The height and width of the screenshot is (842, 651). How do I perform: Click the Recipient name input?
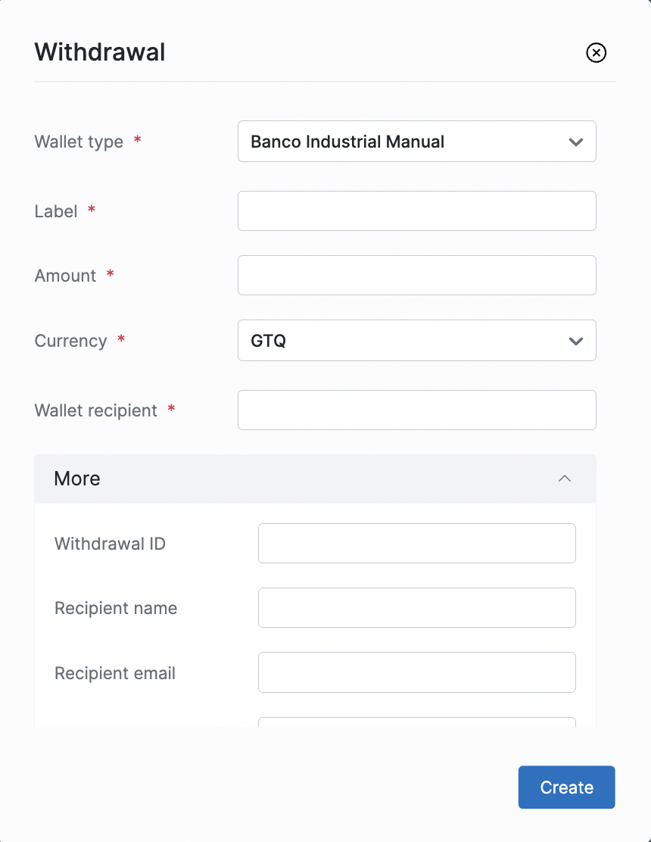point(416,607)
